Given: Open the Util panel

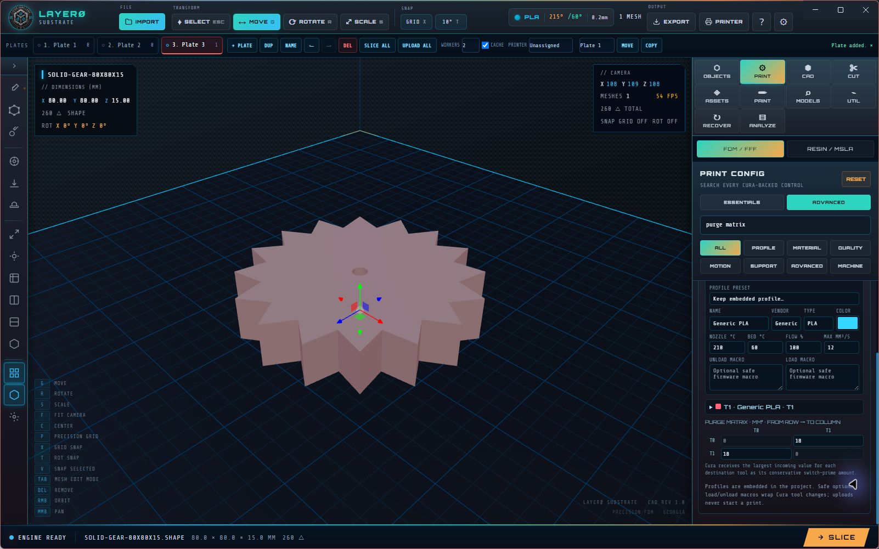Looking at the screenshot, I should 853,97.
